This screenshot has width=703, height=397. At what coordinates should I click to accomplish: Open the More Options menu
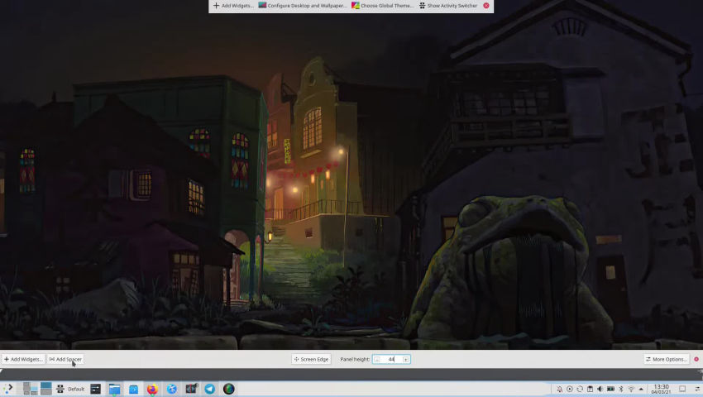click(667, 359)
